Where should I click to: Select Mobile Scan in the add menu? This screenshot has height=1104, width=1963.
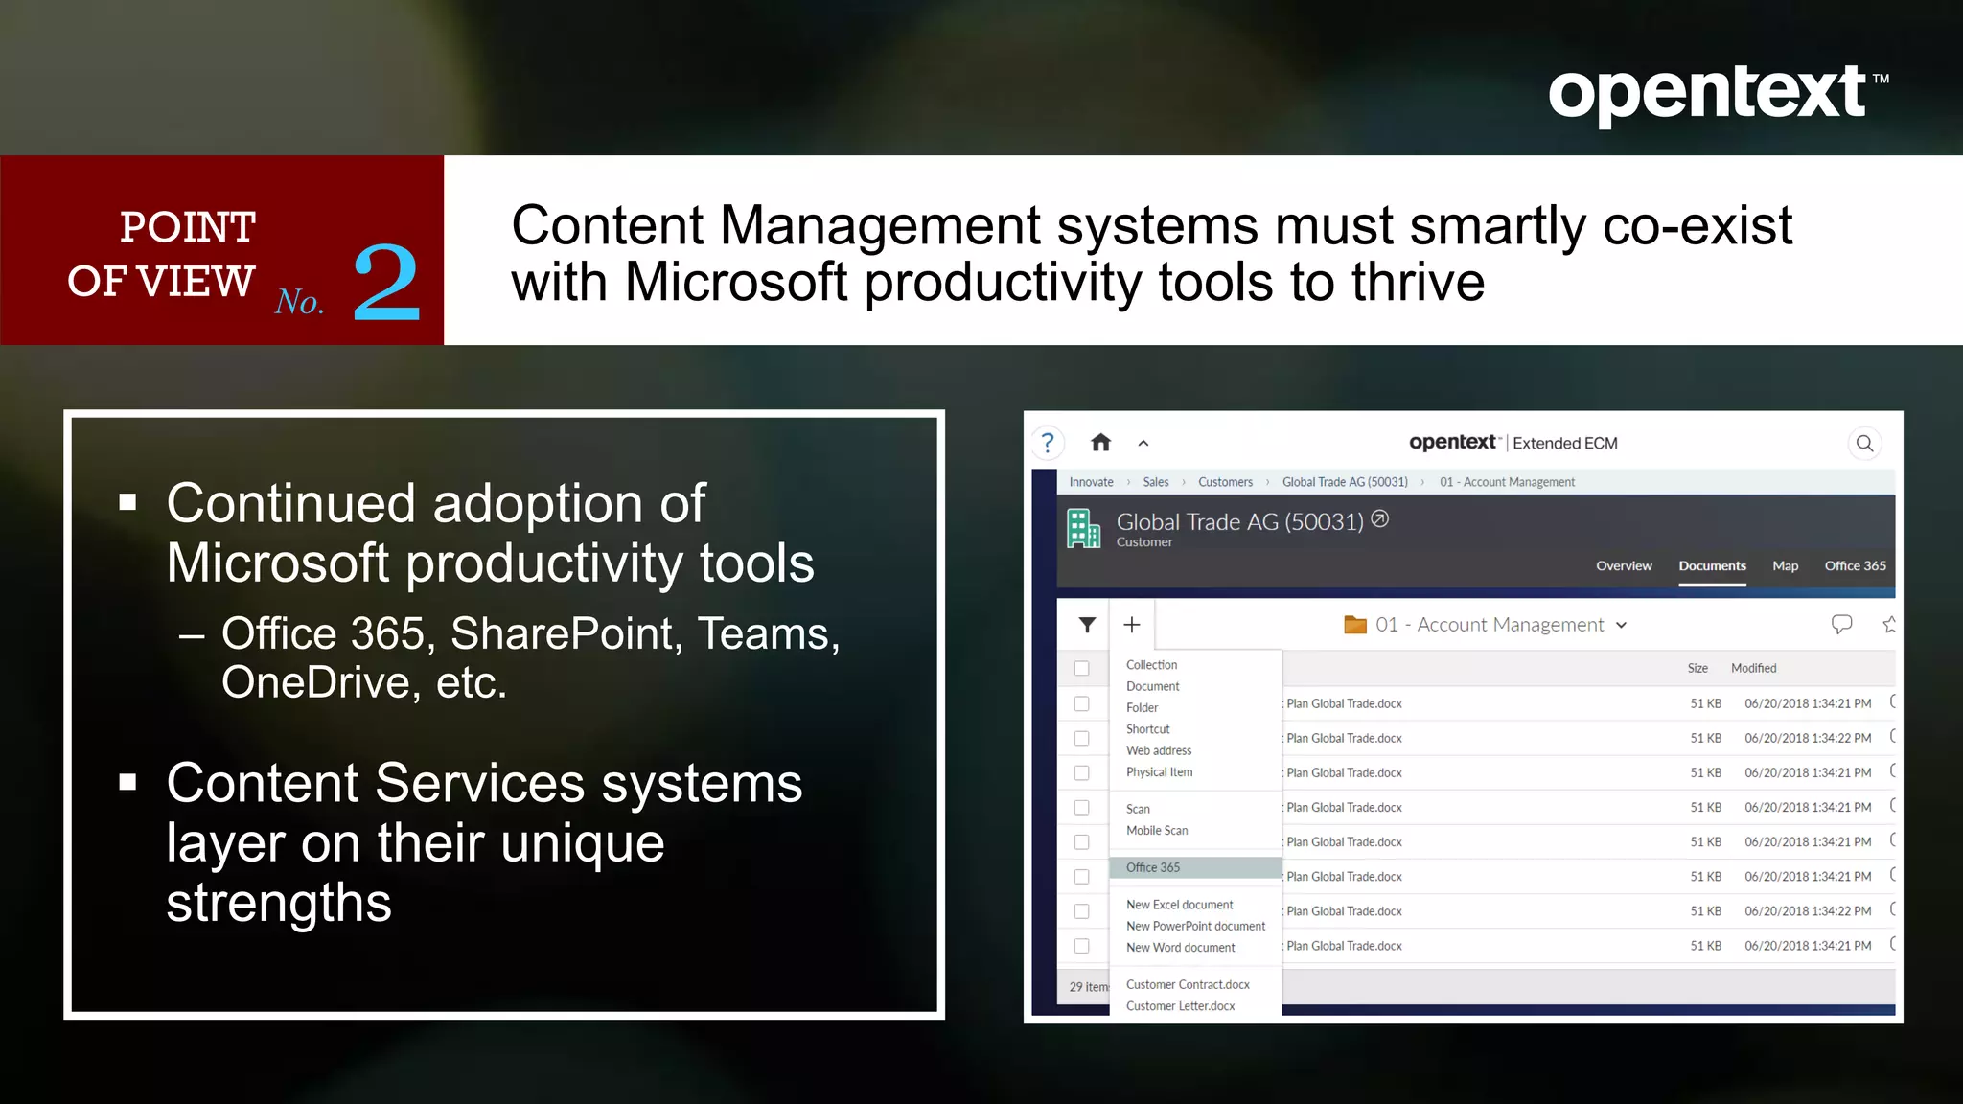[x=1157, y=830]
